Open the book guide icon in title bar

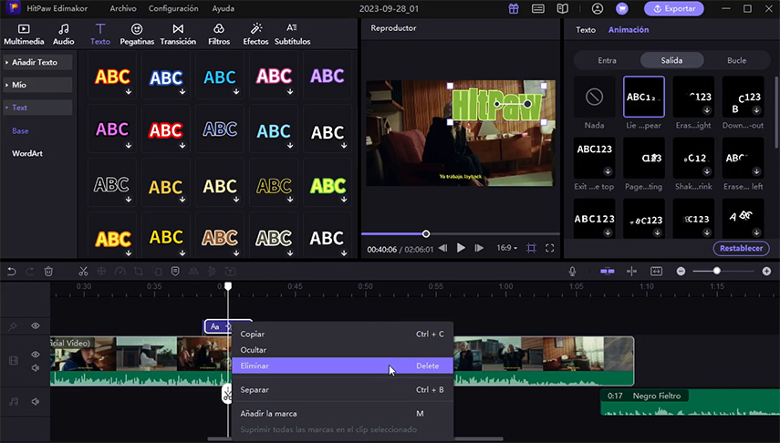point(563,8)
